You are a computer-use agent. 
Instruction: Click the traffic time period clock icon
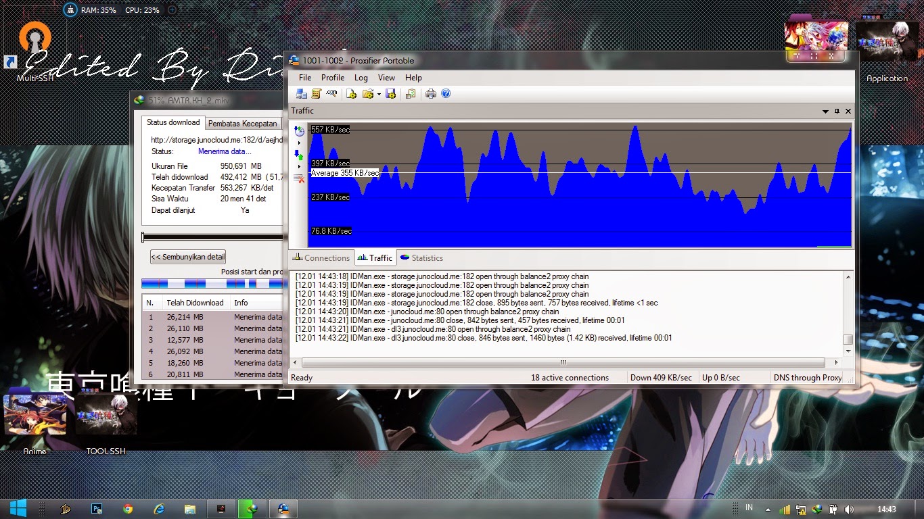pos(299,131)
